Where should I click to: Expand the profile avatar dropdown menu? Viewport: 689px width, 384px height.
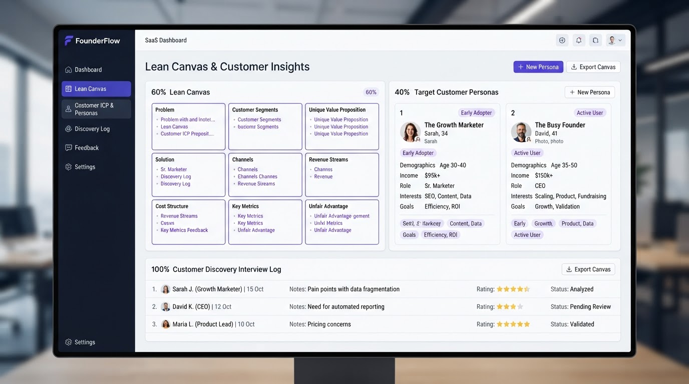coord(615,40)
